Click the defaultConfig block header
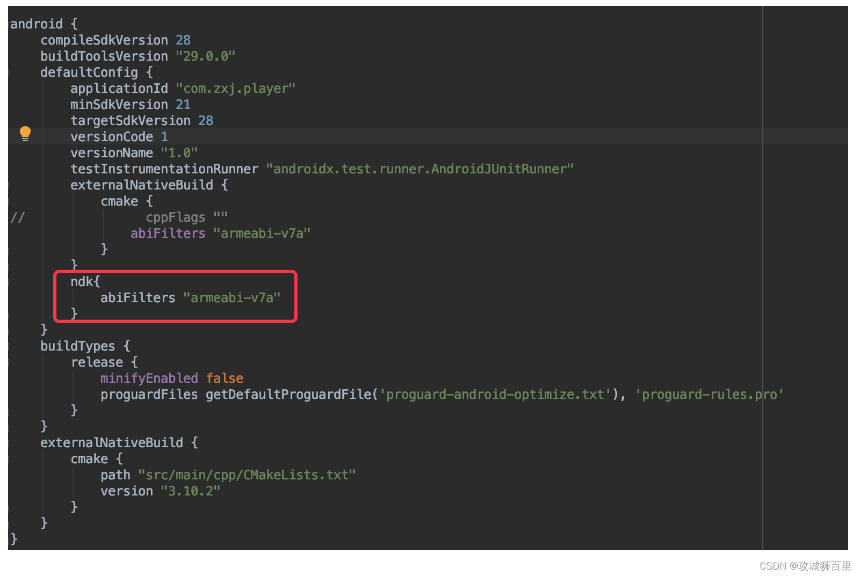 point(97,72)
